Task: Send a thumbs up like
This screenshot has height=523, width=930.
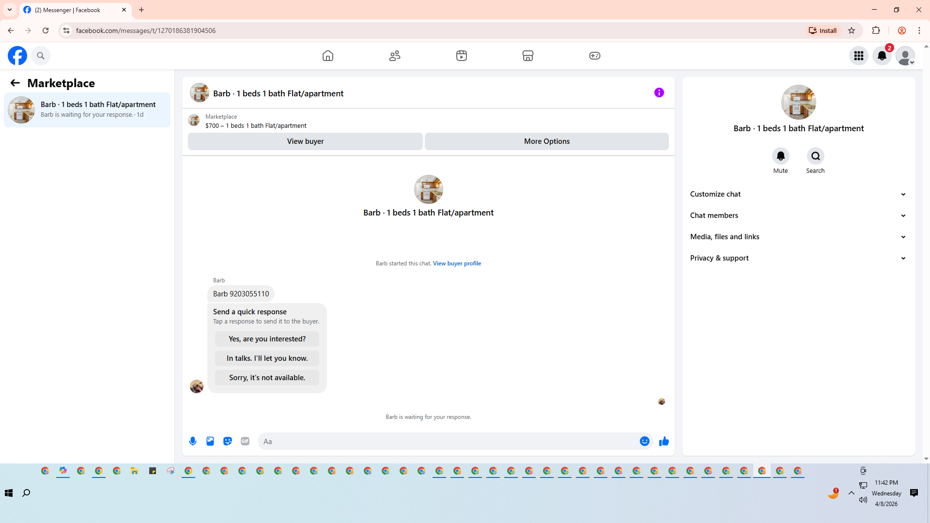Action: pyautogui.click(x=664, y=441)
